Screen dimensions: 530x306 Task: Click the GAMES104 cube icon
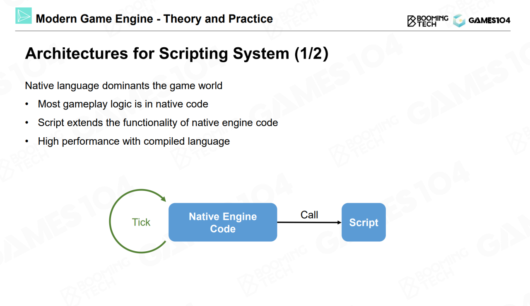click(459, 21)
